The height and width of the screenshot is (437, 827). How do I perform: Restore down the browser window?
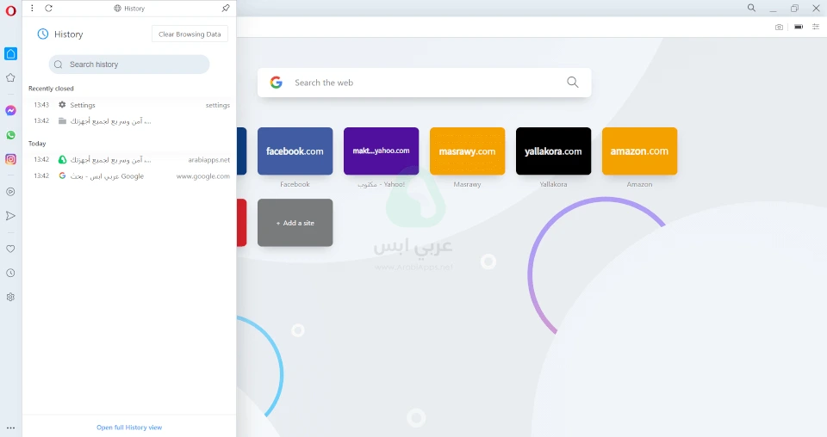pyautogui.click(x=794, y=8)
